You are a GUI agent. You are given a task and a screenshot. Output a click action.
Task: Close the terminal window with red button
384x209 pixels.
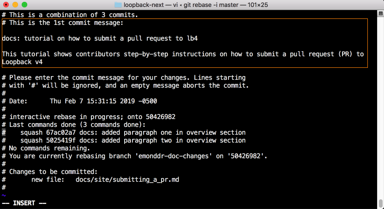click(6, 5)
